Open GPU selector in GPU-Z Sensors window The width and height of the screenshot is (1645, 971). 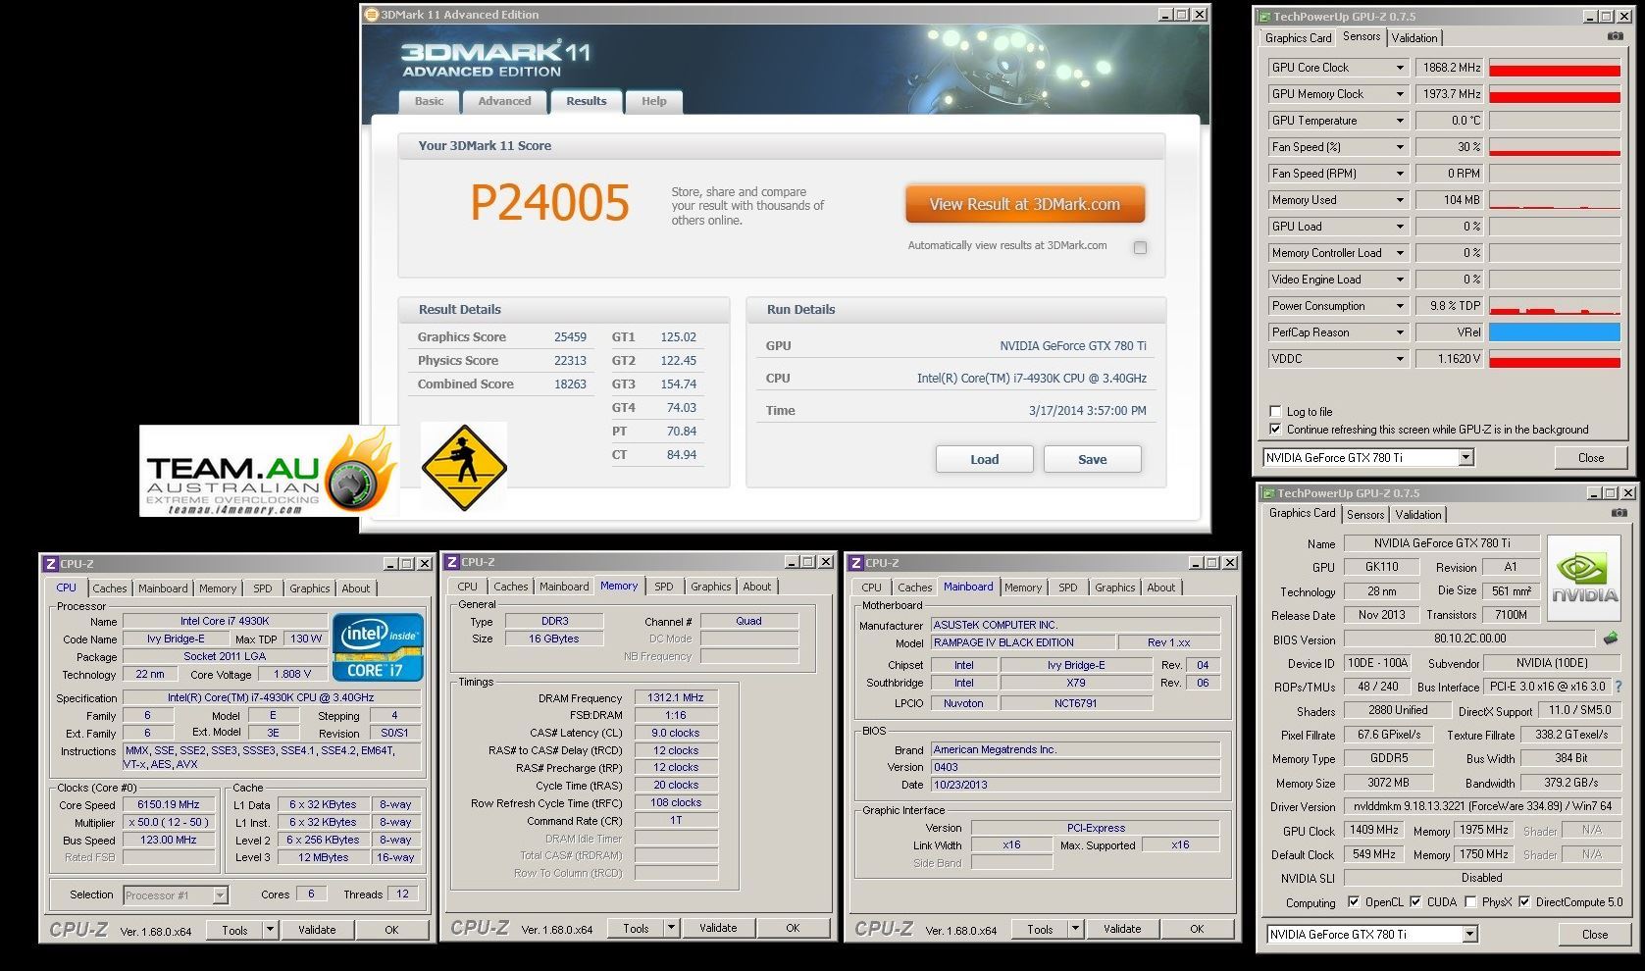[x=1465, y=458]
